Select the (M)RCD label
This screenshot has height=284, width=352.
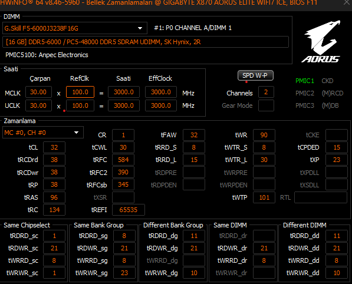pos(333,93)
